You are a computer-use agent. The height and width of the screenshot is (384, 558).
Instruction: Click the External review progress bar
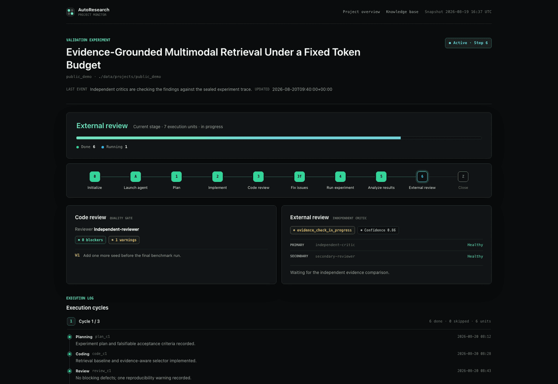(278, 137)
